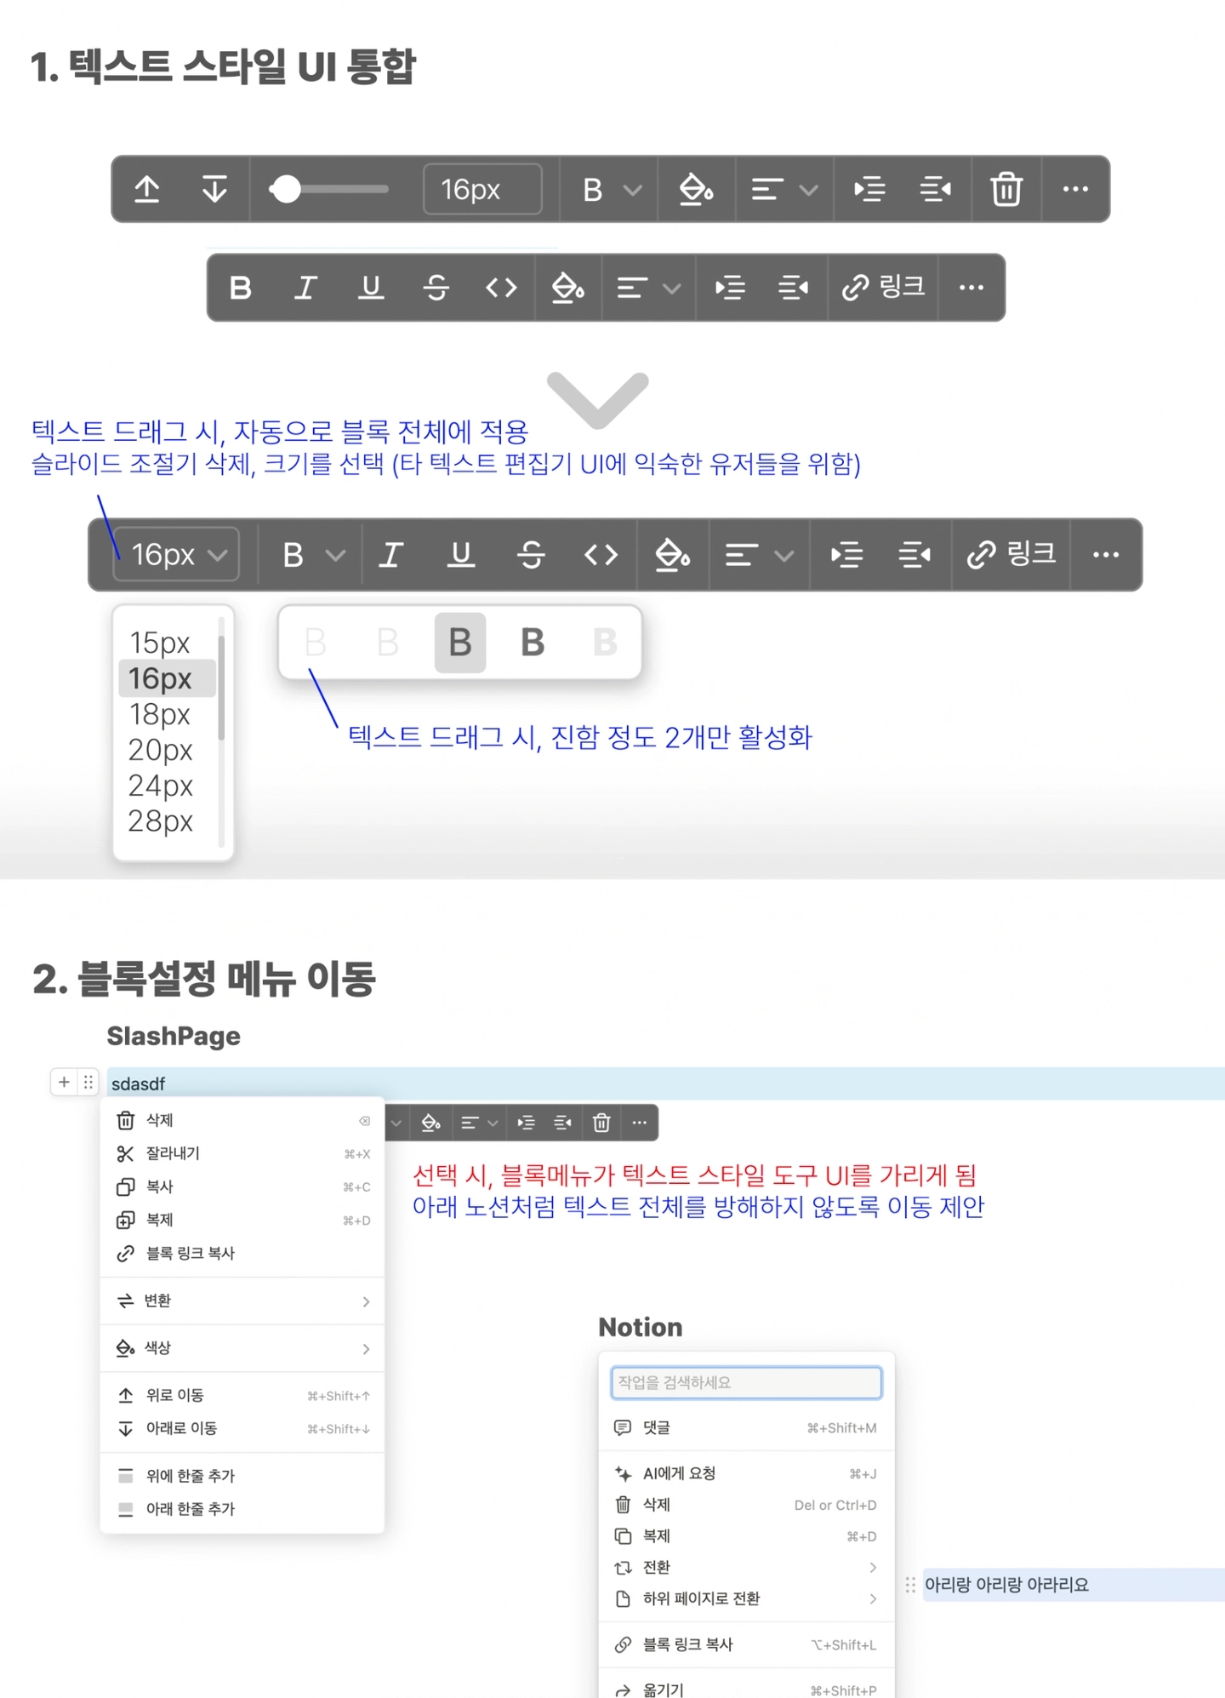This screenshot has height=1698, width=1225.
Task: Select 블록 링크 복사 in the SlashPage block menu
Action: pos(191,1253)
